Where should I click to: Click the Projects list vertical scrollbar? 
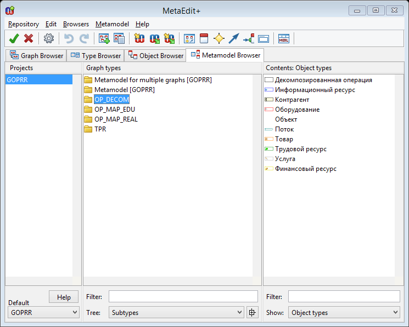(x=77, y=176)
